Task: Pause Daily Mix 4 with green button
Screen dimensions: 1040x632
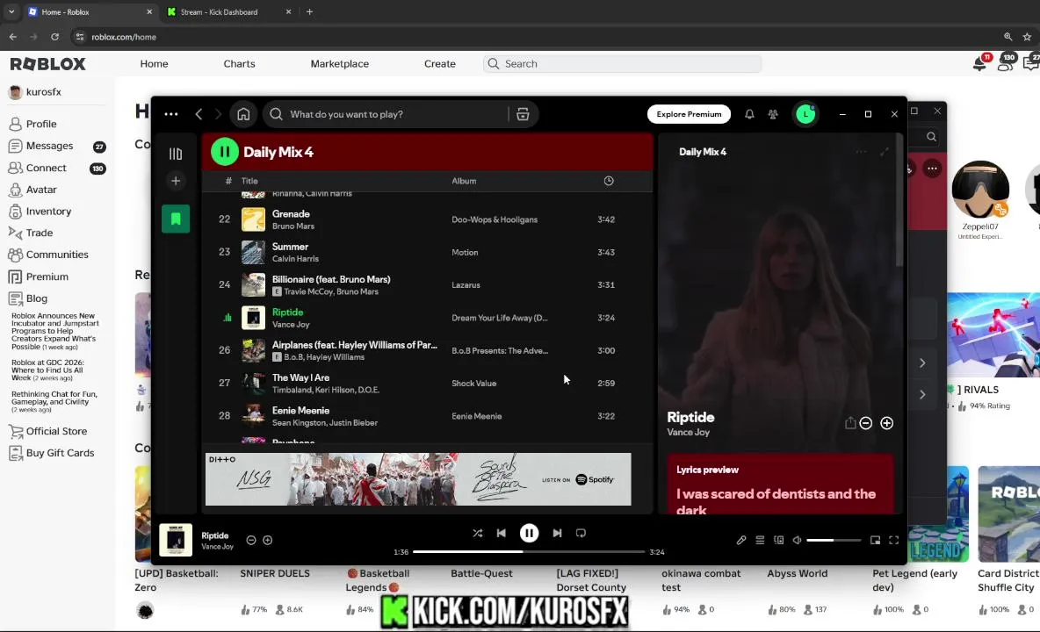Action: pyautogui.click(x=224, y=152)
